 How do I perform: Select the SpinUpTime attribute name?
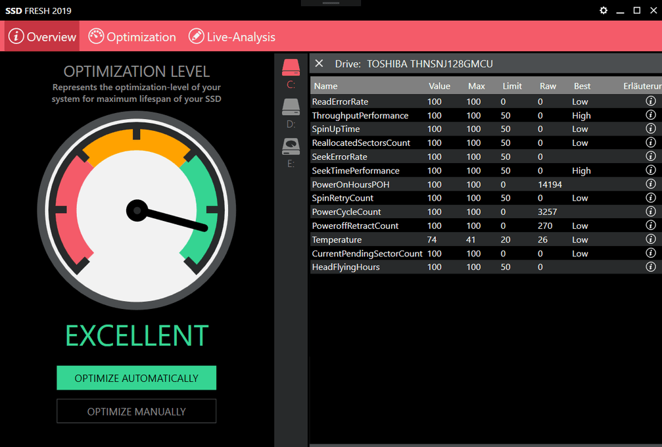336,129
